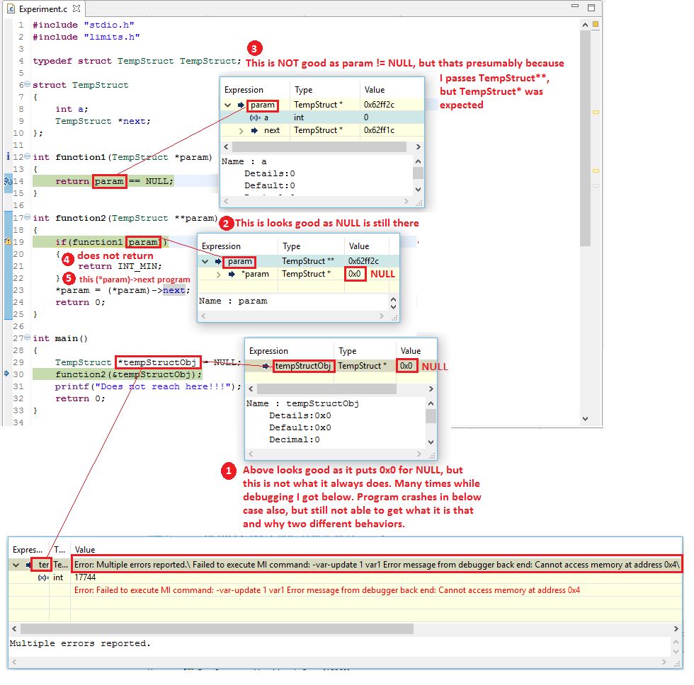The image size is (694, 685).
Task: Click the Expression header in the tempStructObj popup
Action: pos(268,351)
